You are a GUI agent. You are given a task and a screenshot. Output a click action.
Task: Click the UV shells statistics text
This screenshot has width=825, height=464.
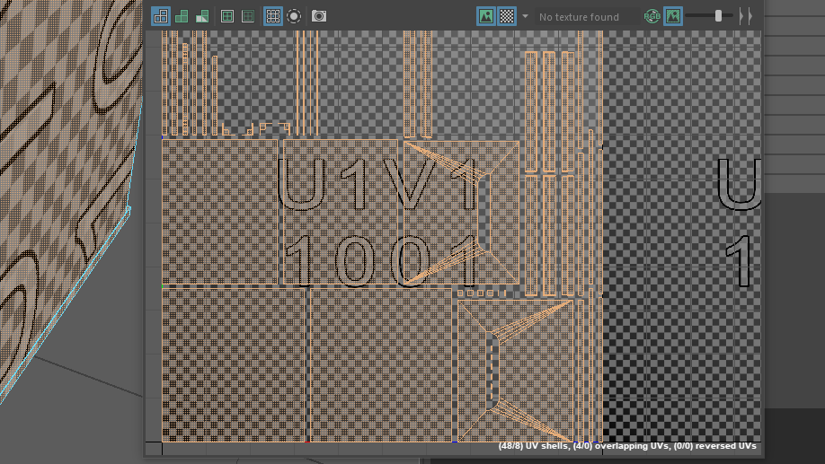tap(626, 446)
